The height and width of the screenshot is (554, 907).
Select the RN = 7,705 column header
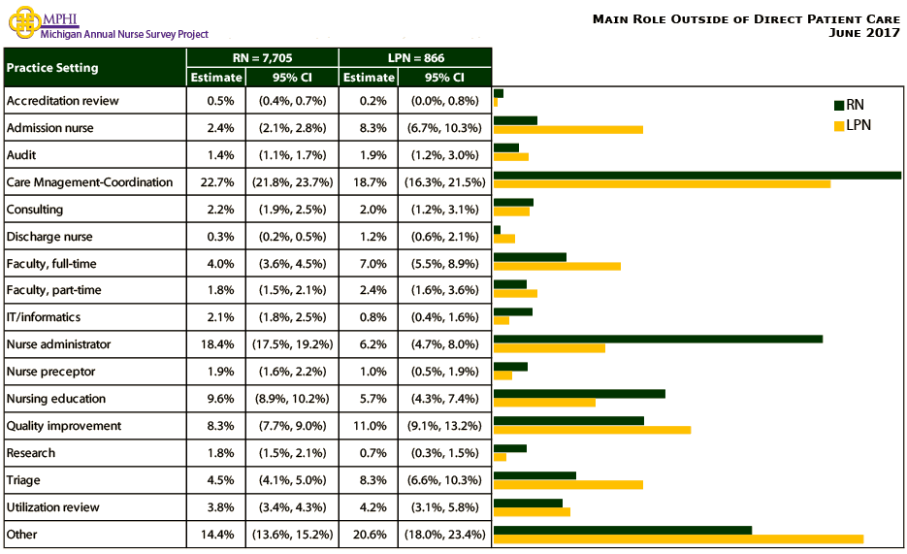pos(262,57)
